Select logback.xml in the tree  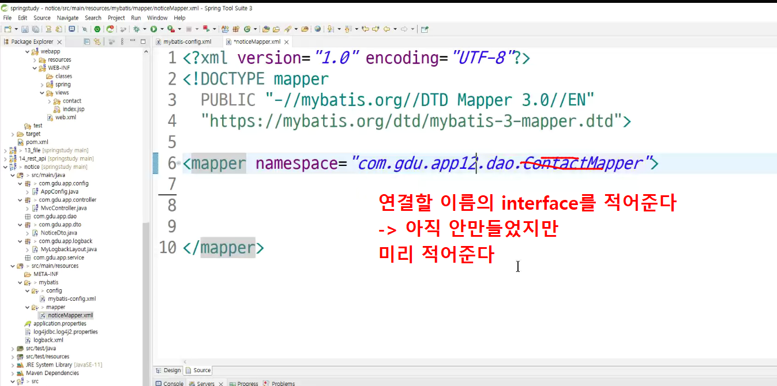coord(44,340)
